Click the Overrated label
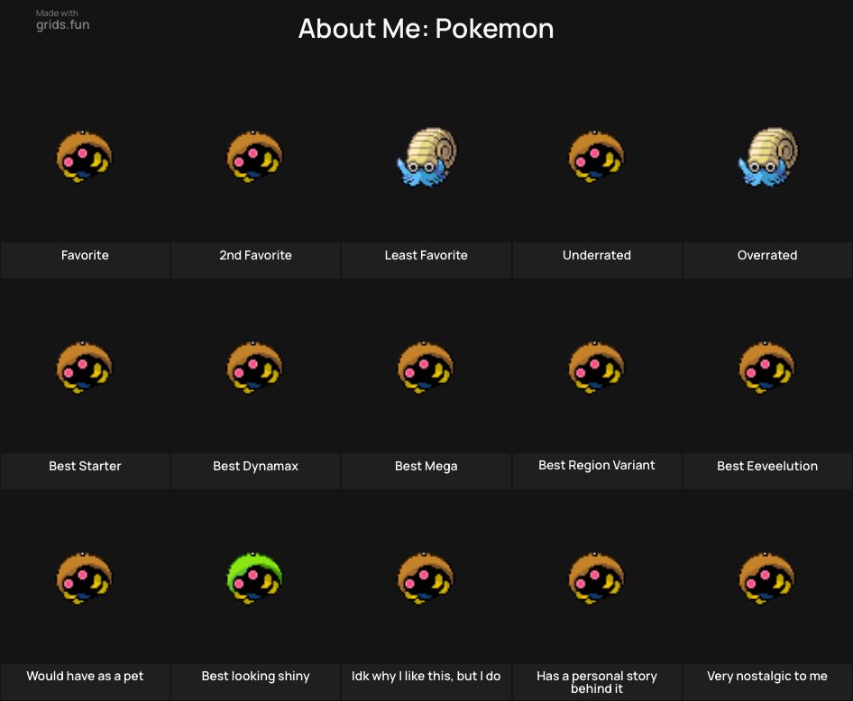This screenshot has height=701, width=853. 767,255
